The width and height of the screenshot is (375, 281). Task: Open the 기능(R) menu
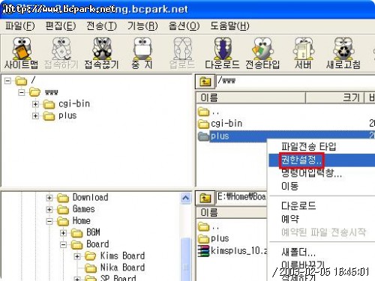coord(142,25)
